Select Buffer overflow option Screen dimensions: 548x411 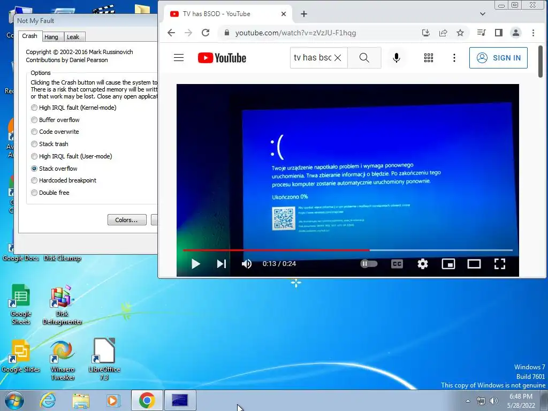[x=55, y=120]
